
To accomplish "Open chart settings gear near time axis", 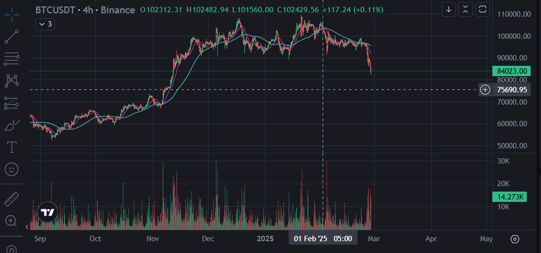I will (x=515, y=239).
